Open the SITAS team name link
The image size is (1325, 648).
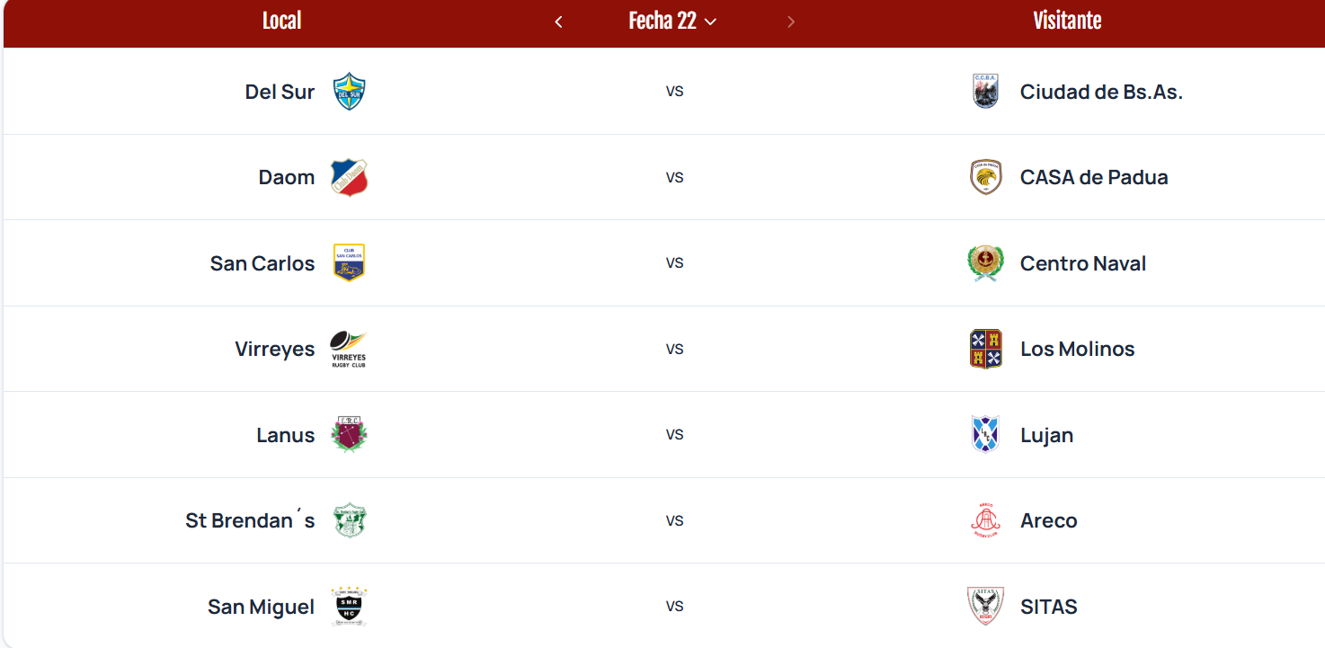[1048, 607]
